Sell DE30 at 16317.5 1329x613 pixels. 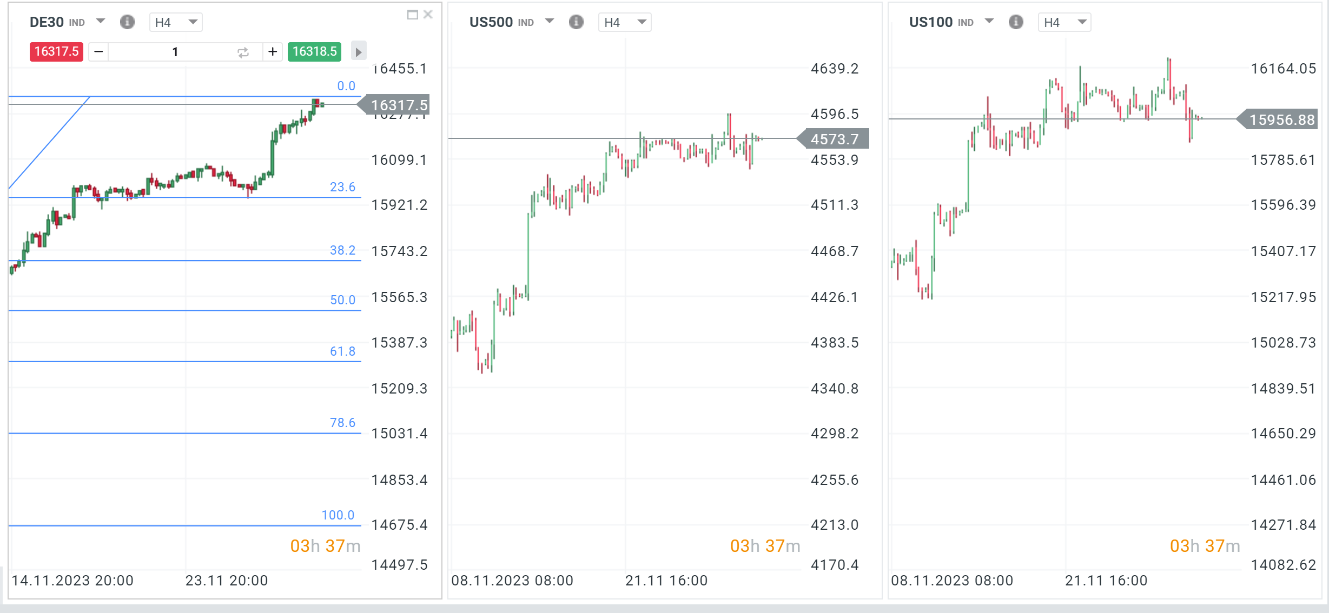[x=56, y=52]
